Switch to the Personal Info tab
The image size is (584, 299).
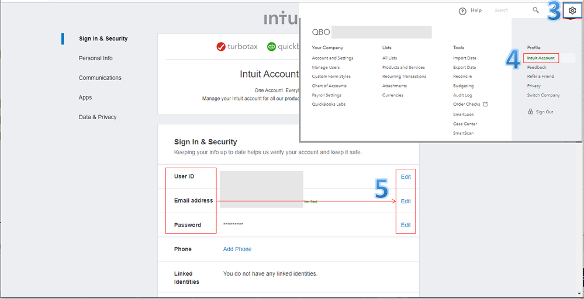[96, 58]
